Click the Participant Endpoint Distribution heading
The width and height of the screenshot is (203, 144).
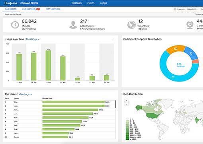pos(142,39)
